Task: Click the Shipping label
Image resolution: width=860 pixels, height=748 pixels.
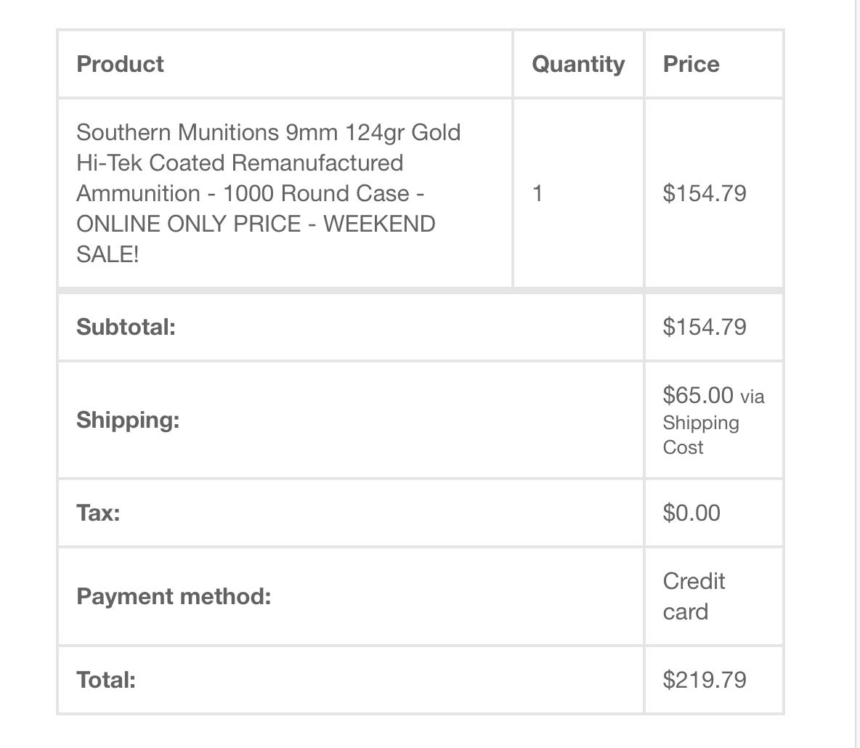Action: (x=128, y=420)
